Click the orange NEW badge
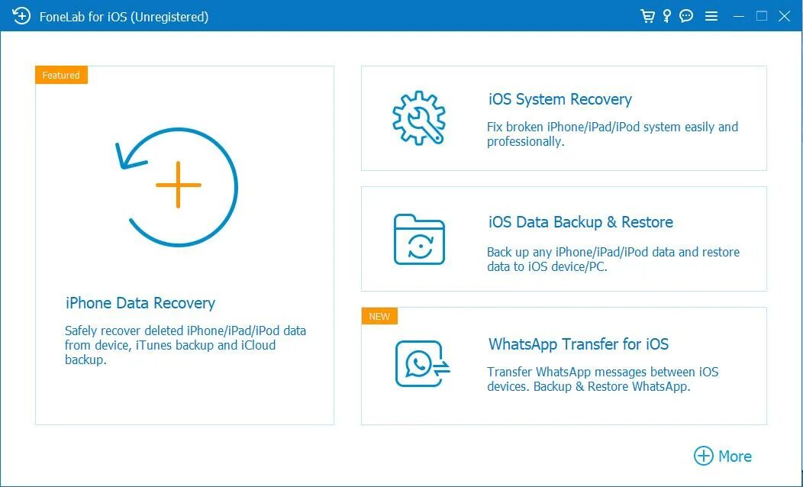The height and width of the screenshot is (487, 803). (379, 317)
